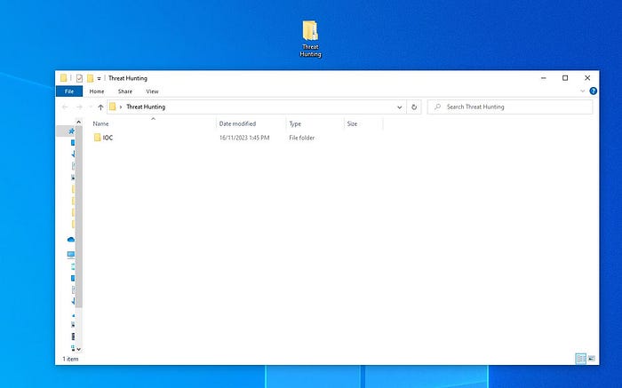Select the IOC folder icon in the file list
Viewport: 622px width, 388px height.
point(97,138)
